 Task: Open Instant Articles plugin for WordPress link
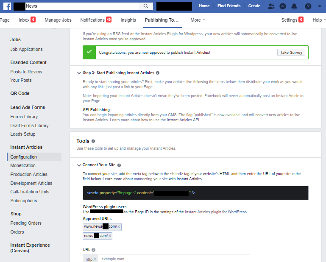(216, 212)
